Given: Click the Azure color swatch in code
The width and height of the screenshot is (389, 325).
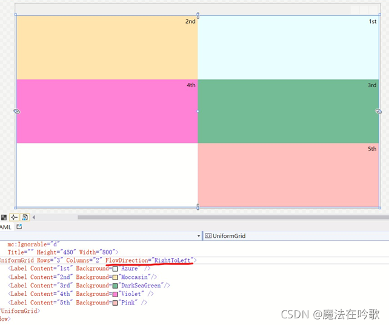Looking at the screenshot, I should (x=115, y=269).
